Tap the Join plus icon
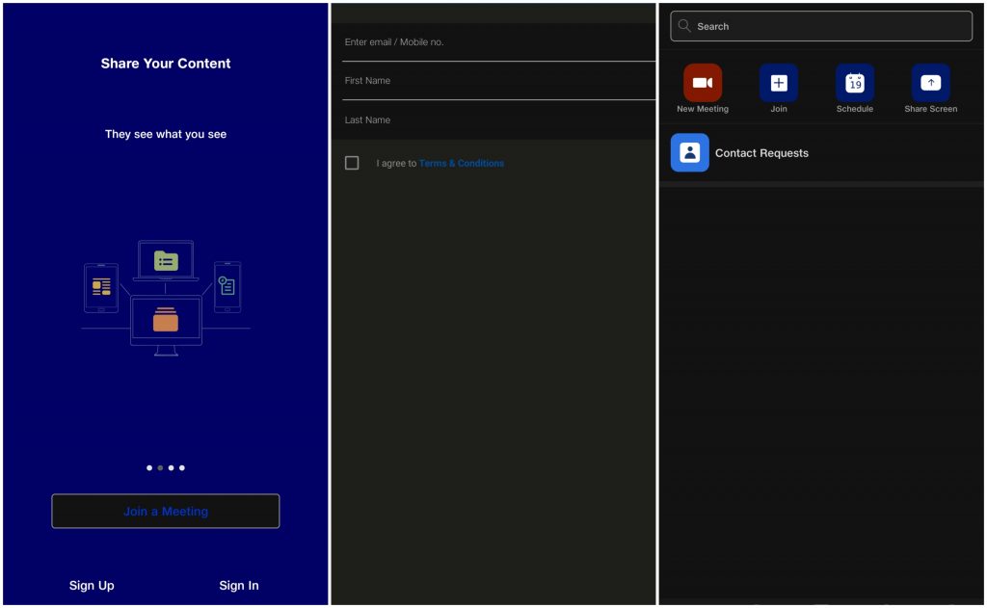This screenshot has width=987, height=608. 779,83
